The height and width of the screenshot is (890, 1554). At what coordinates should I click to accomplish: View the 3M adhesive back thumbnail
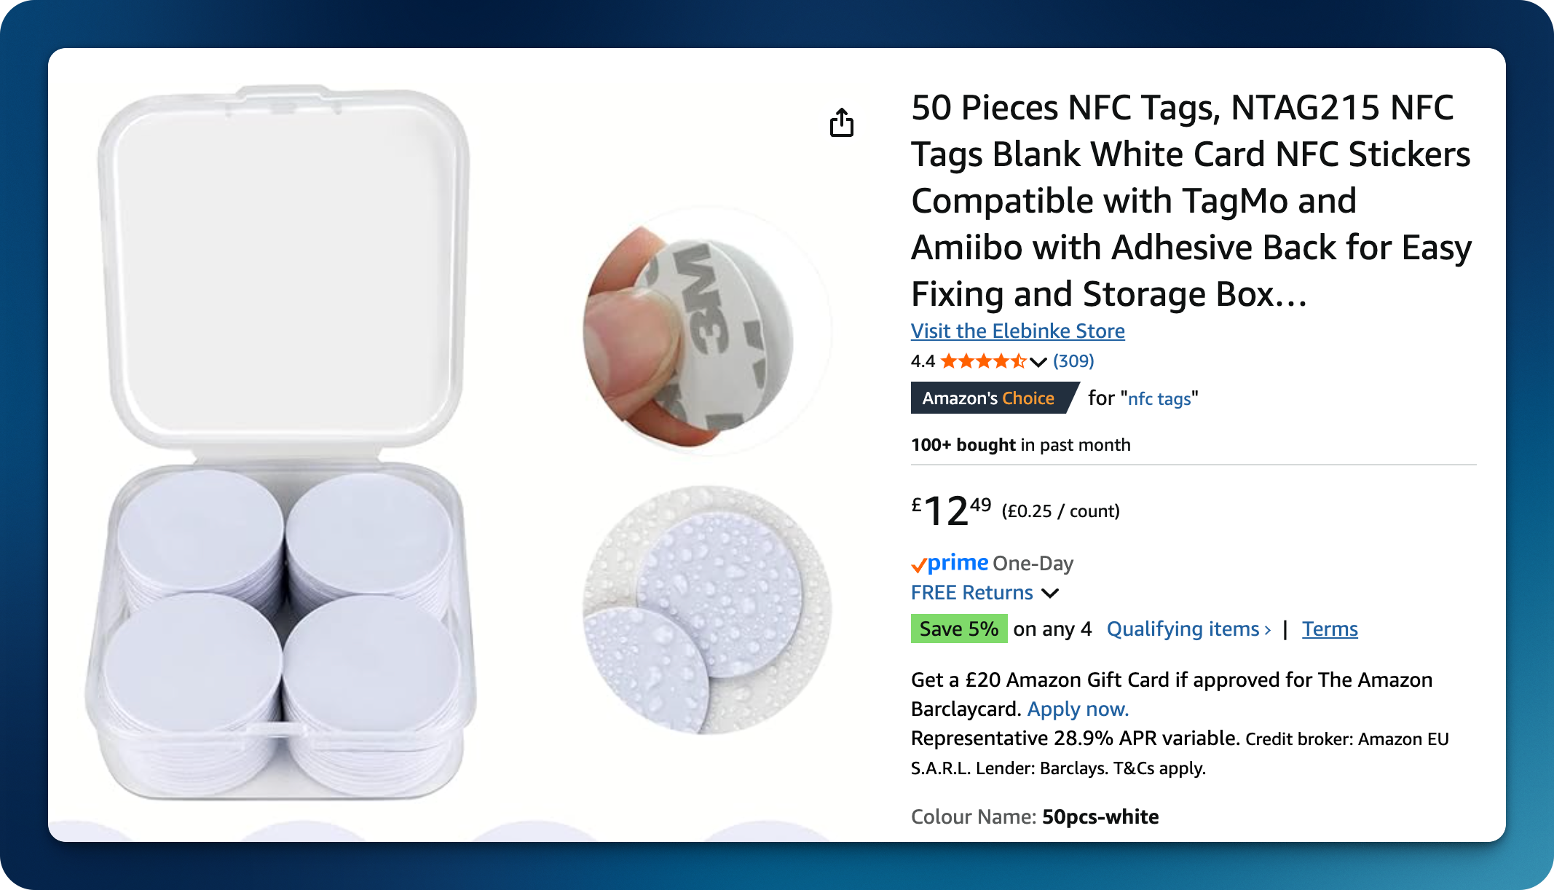[x=706, y=331]
